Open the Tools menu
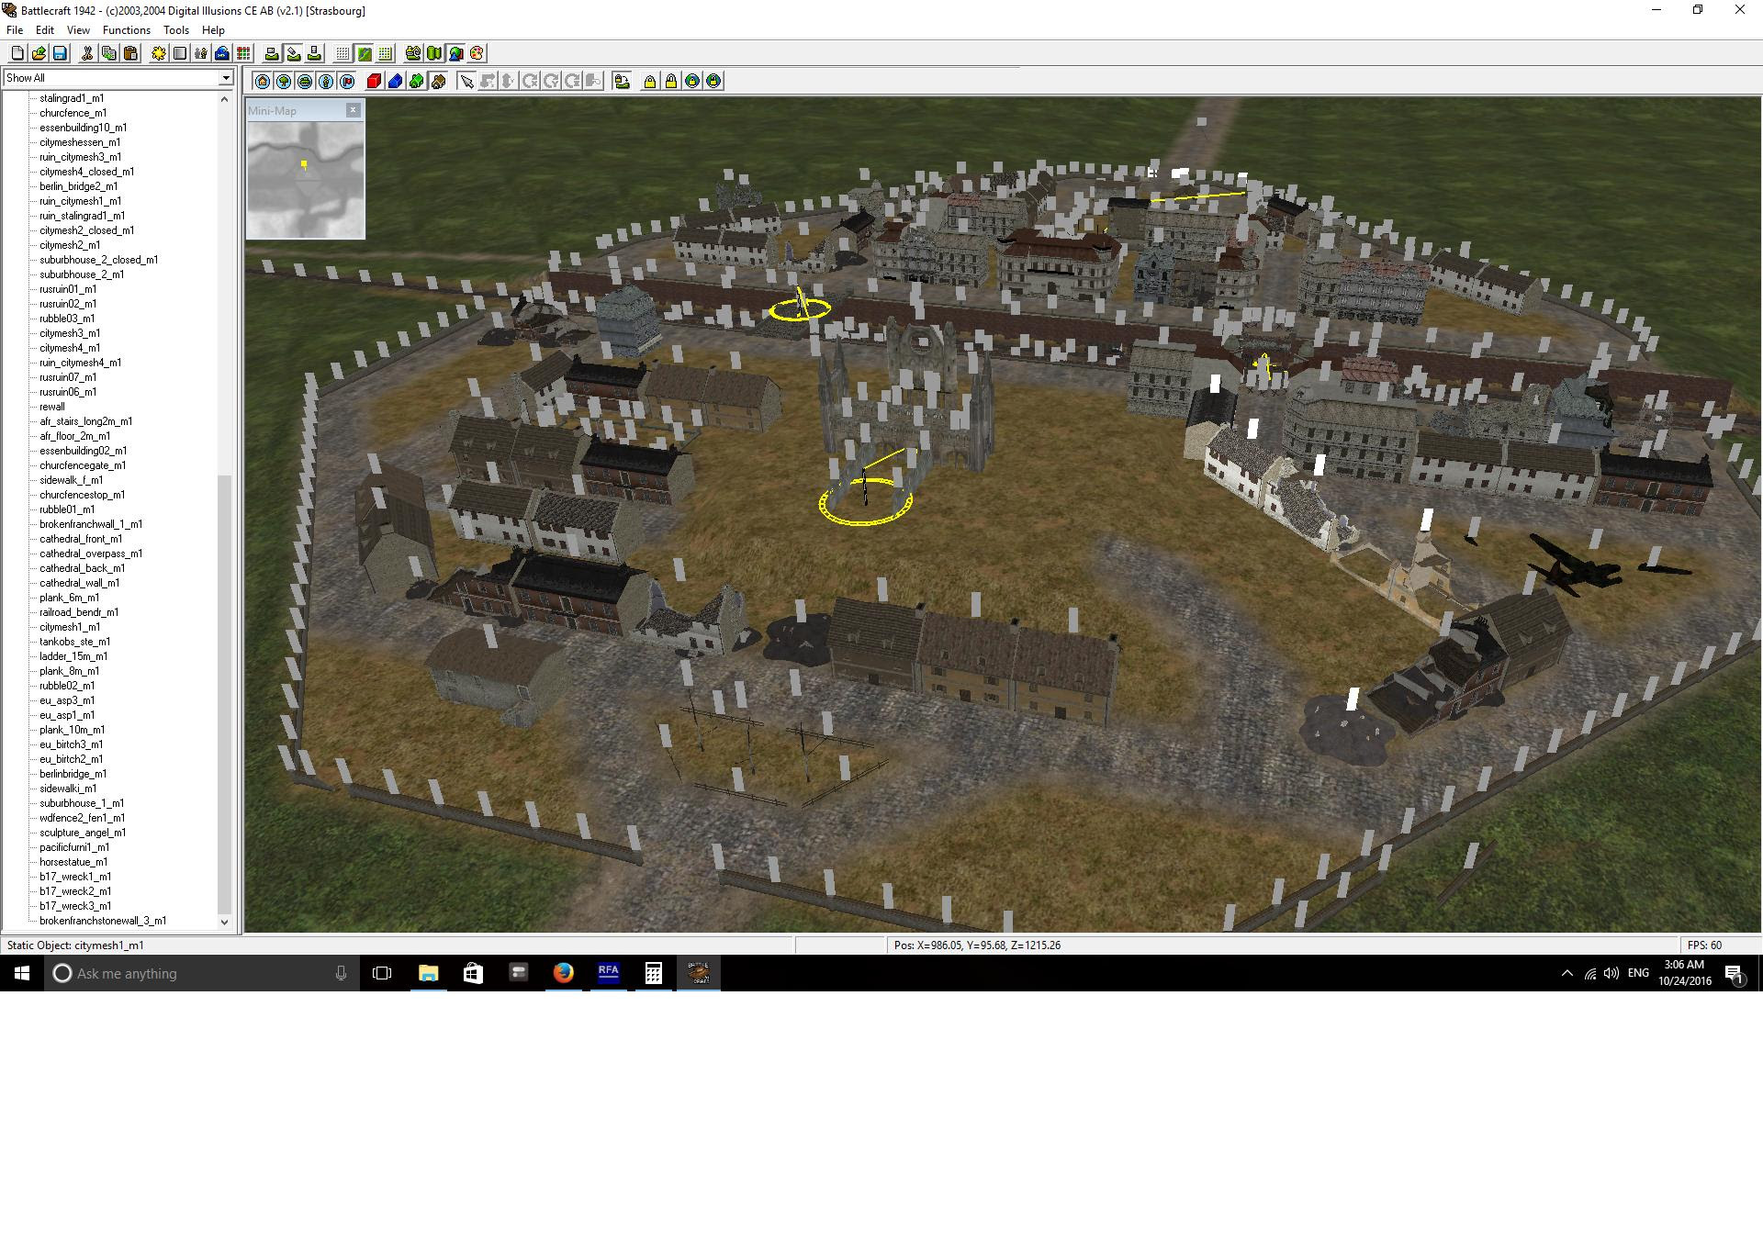 tap(176, 30)
